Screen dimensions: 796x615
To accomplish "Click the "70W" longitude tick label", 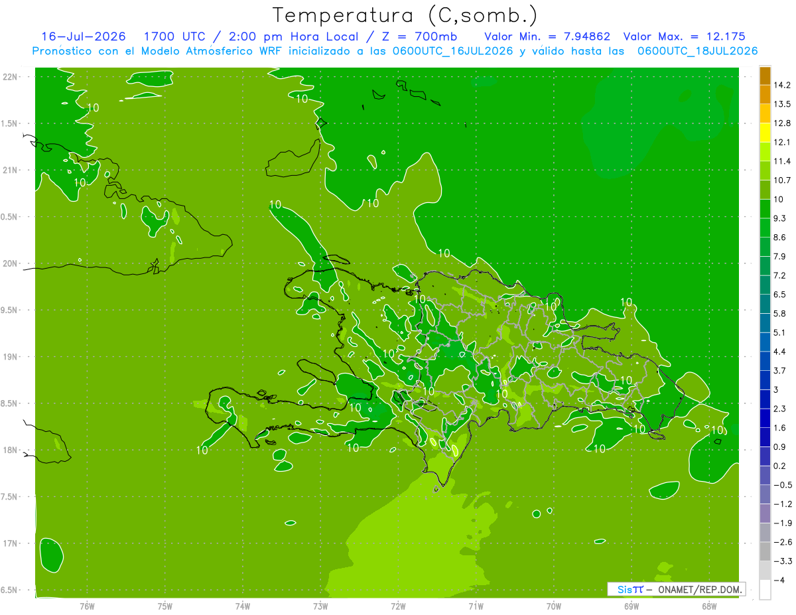I will (x=554, y=606).
